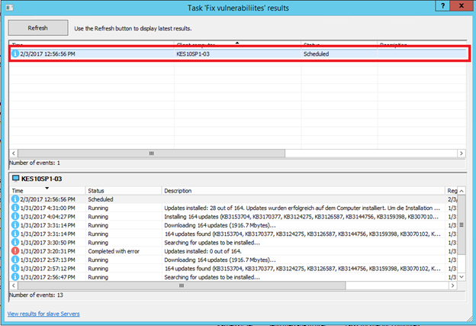476x326 pixels.
Task: Open View results for slave Servers link
Action: click(43, 314)
